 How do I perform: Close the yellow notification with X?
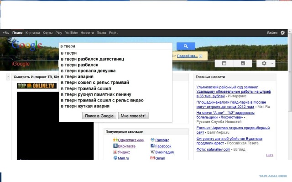[200, 56]
